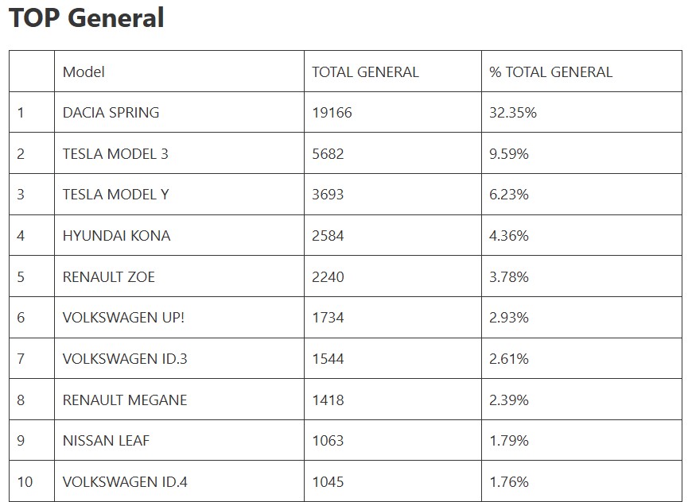This screenshot has height=502, width=688.
Task: Click the RENAULT MEGANE model cell
Action: point(125,400)
